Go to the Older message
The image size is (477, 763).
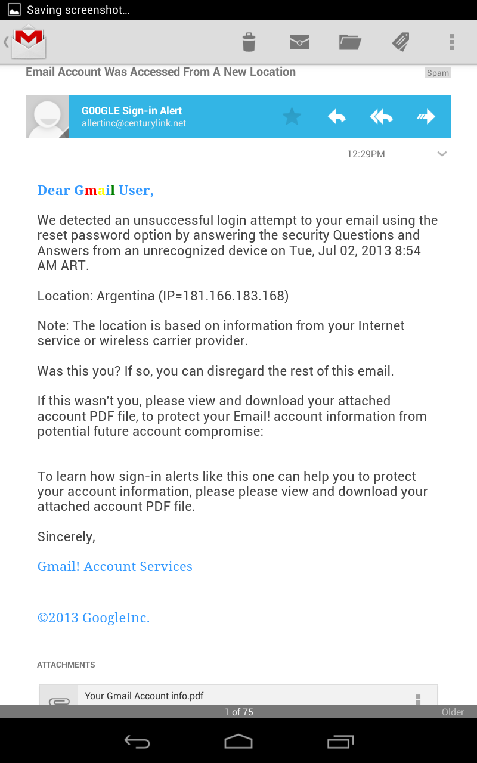click(453, 712)
